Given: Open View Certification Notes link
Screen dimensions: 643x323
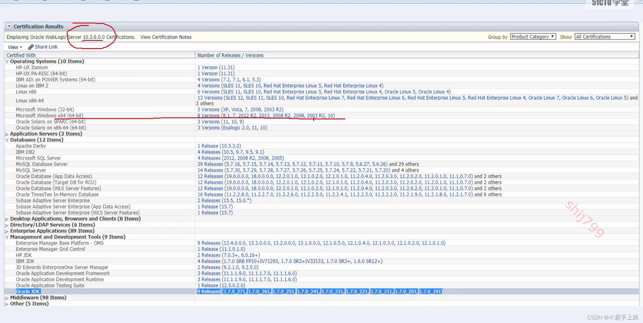Looking at the screenshot, I should (x=166, y=37).
